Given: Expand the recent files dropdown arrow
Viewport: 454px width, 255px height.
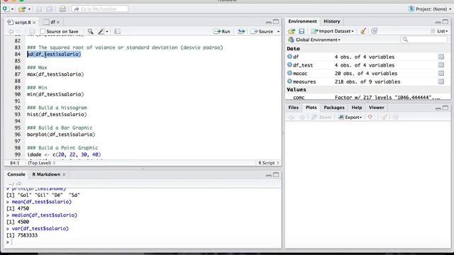Looking at the screenshot, I should pyautogui.click(x=29, y=9).
